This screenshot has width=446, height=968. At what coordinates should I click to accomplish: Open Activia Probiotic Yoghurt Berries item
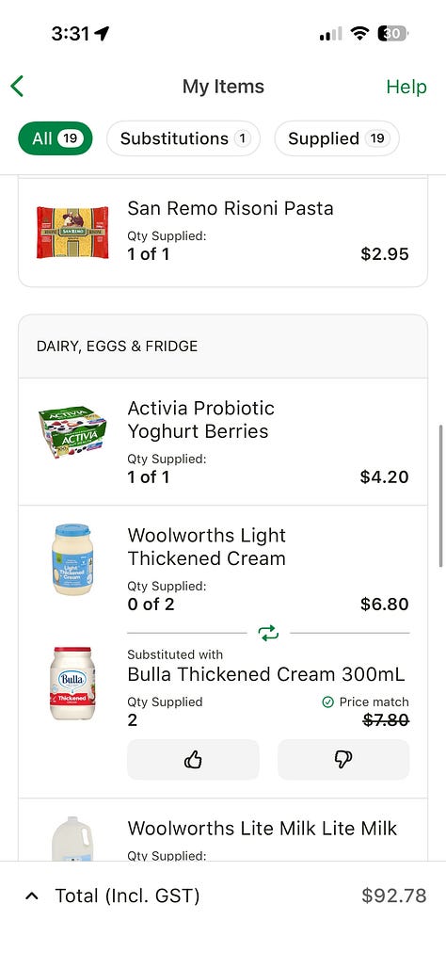click(223, 442)
